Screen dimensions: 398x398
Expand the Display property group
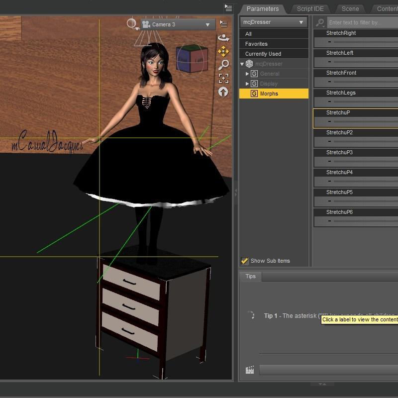click(247, 84)
